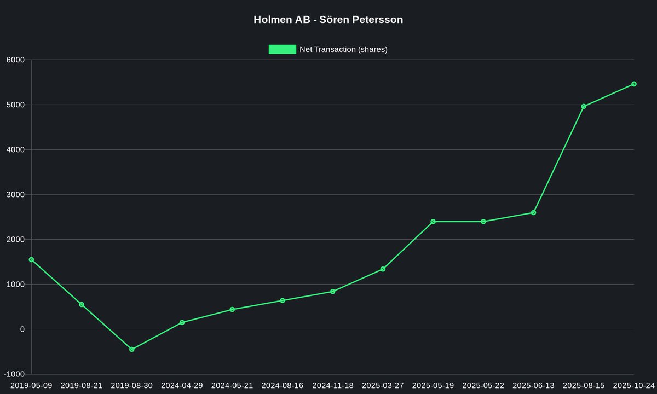Click the 2025-05-22 x-axis label

[x=483, y=385]
